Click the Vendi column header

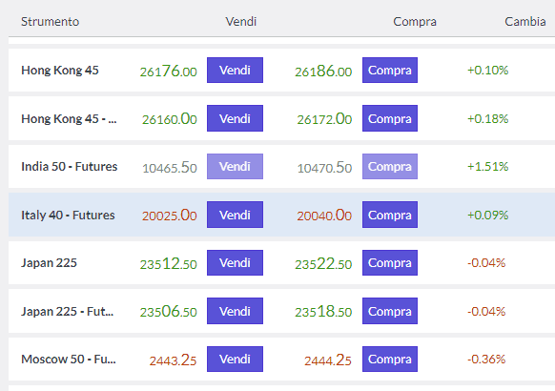241,22
